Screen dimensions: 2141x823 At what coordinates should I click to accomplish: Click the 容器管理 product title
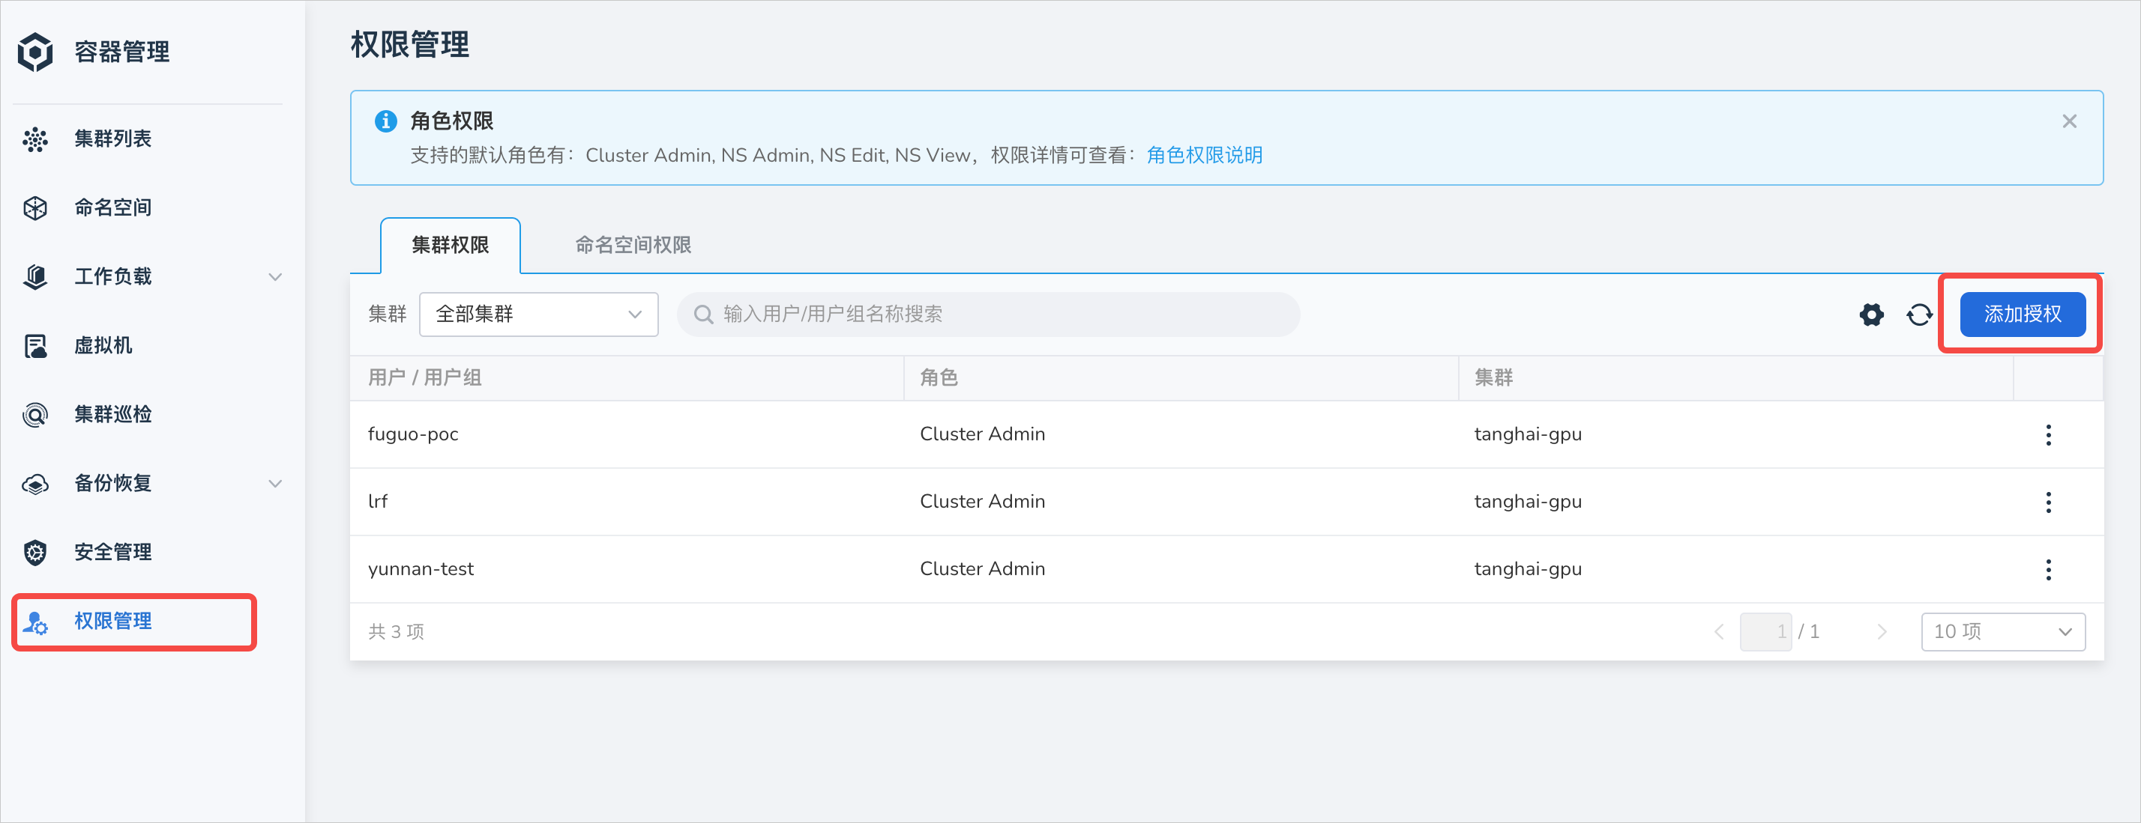click(122, 52)
